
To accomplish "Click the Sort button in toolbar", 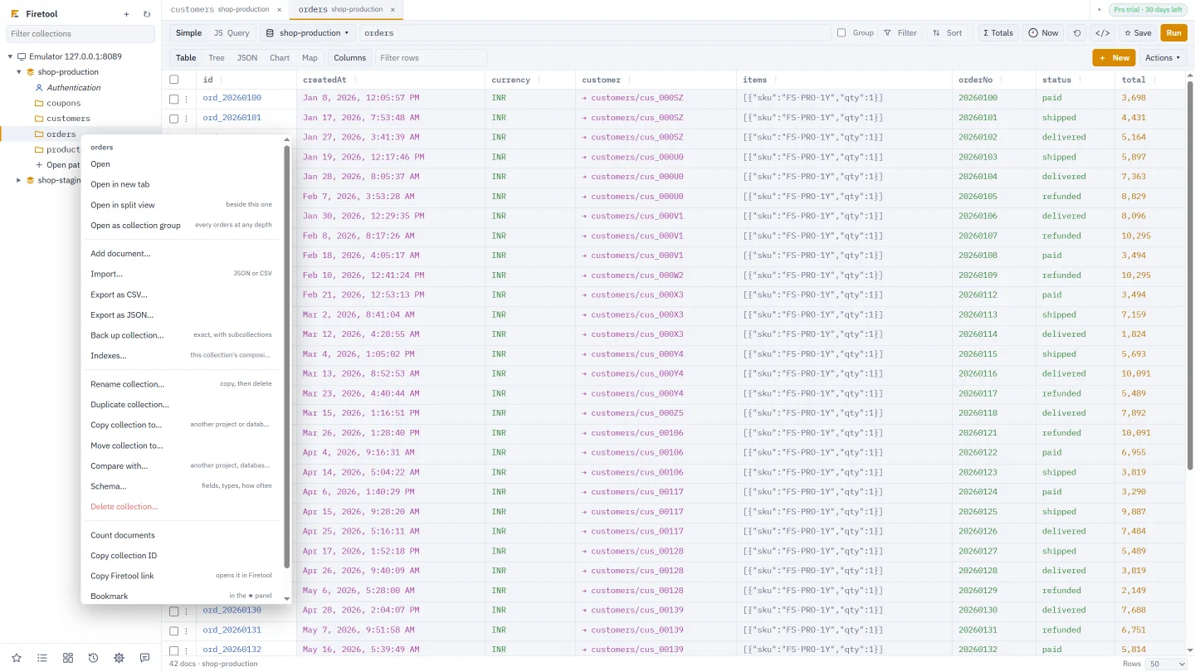I will (948, 33).
